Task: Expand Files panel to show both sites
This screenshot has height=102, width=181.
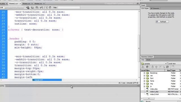Action: [x=173, y=67]
